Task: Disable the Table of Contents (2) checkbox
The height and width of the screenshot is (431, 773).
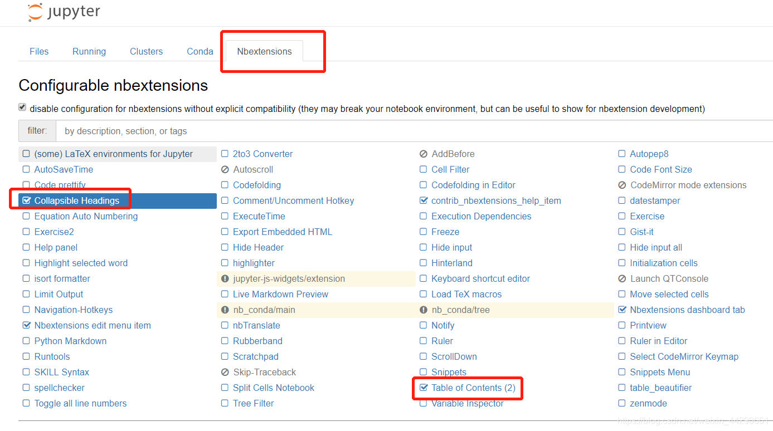Action: click(x=424, y=388)
